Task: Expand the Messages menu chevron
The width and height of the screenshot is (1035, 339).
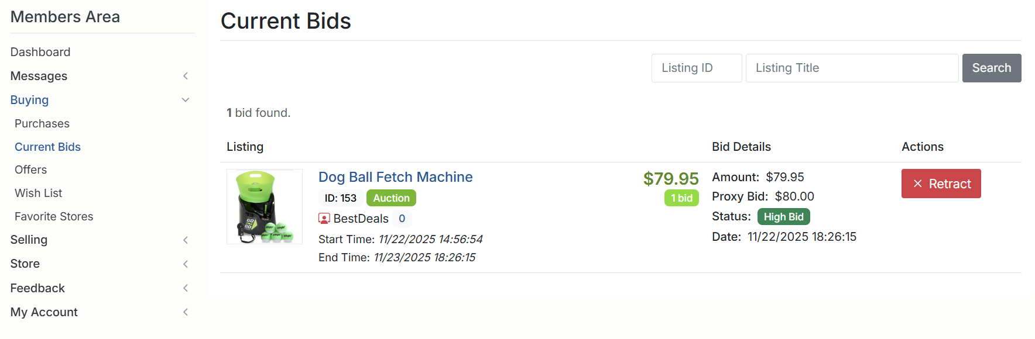Action: click(186, 76)
